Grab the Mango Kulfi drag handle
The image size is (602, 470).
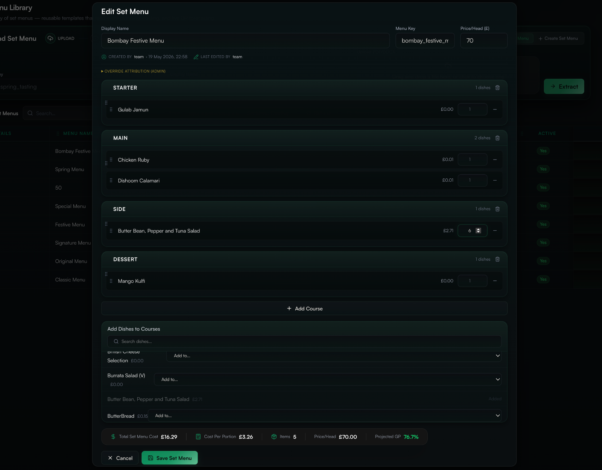111,281
